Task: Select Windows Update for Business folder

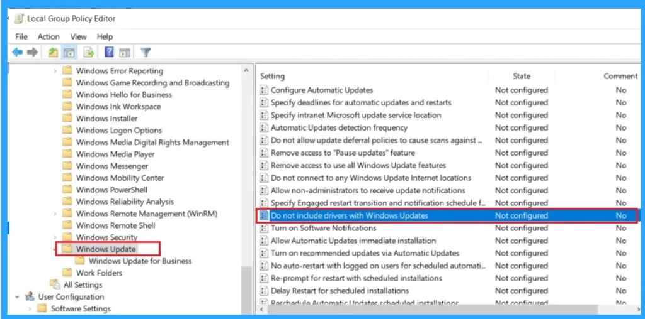Action: [140, 261]
